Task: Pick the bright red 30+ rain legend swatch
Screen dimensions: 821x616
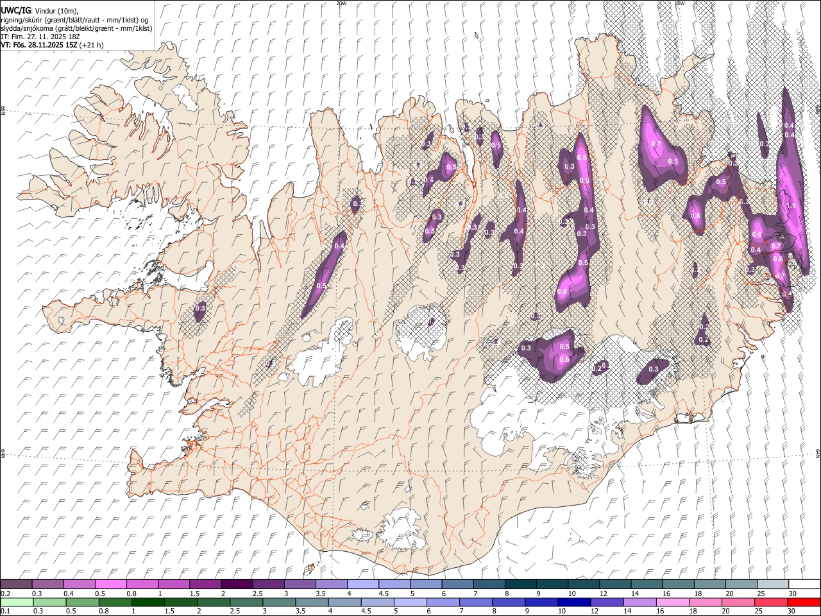Action: click(803, 602)
